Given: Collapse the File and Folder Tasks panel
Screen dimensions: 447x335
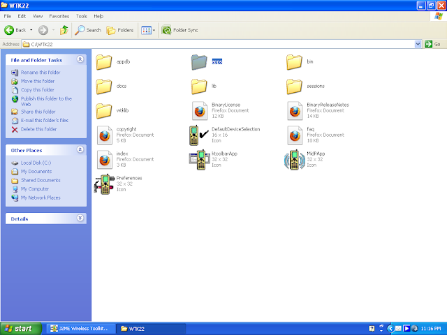Looking at the screenshot, I should click(80, 59).
